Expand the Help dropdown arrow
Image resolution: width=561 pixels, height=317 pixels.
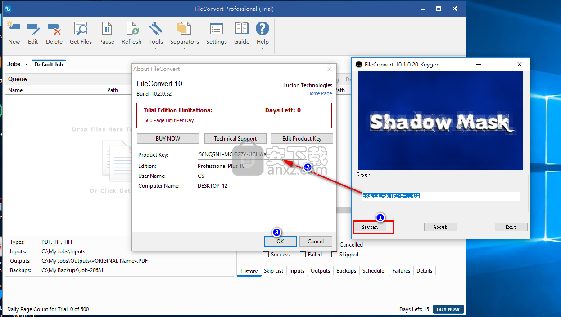[262, 48]
